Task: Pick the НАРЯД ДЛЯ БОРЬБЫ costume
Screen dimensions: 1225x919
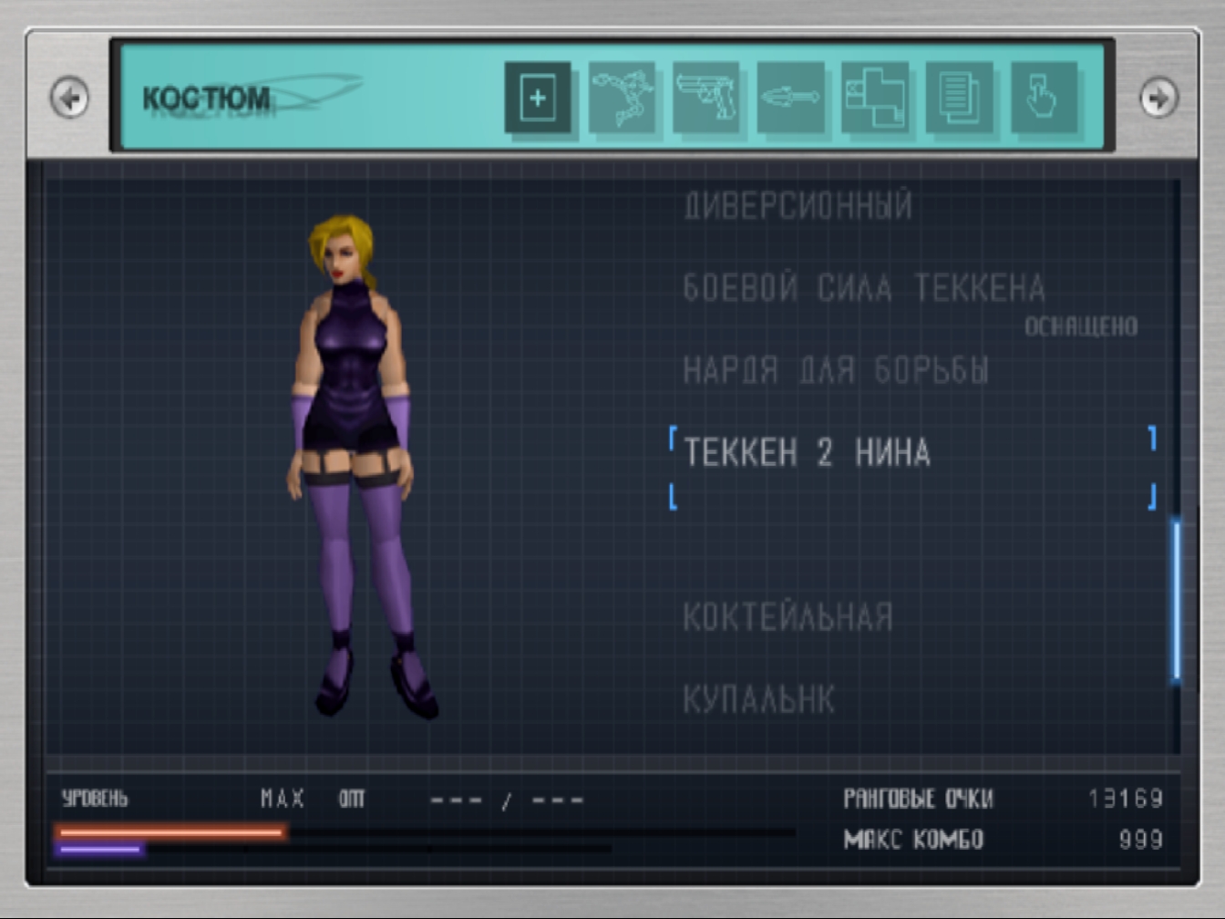Action: pos(835,370)
